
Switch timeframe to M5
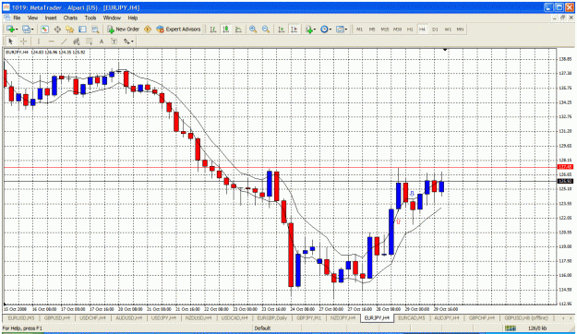pyautogui.click(x=372, y=29)
